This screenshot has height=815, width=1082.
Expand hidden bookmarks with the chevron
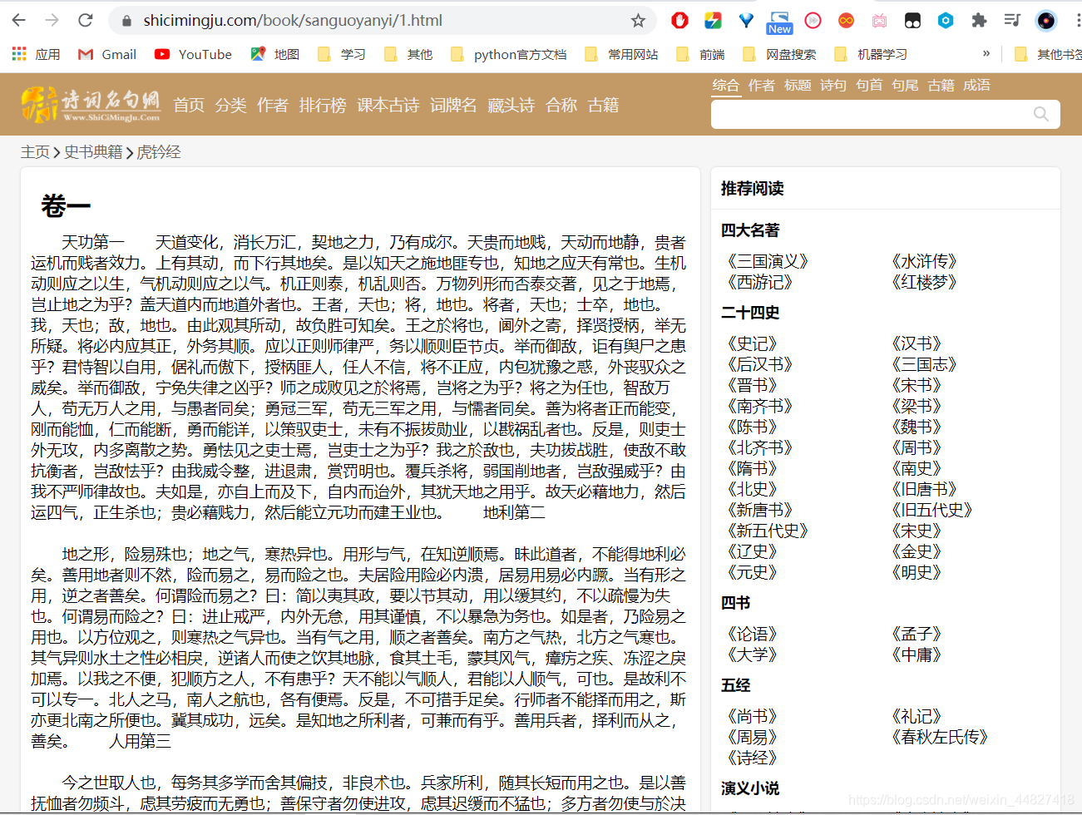point(986,54)
